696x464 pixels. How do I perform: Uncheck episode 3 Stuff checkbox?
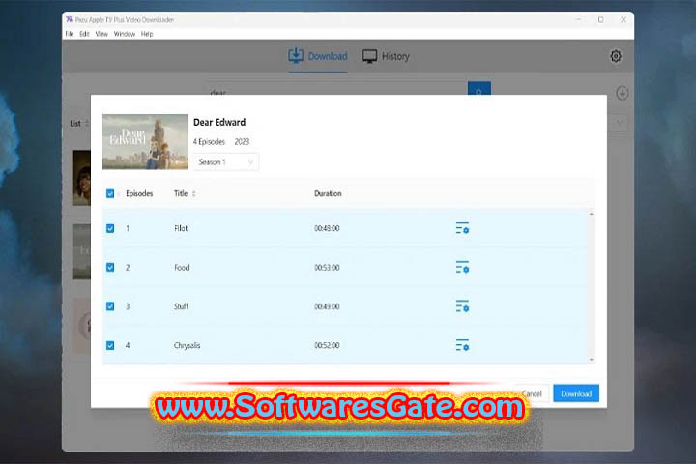pyautogui.click(x=110, y=306)
